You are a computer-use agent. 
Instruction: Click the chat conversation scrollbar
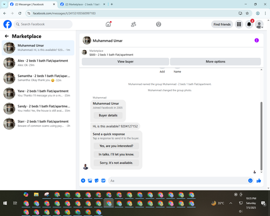click(261, 136)
